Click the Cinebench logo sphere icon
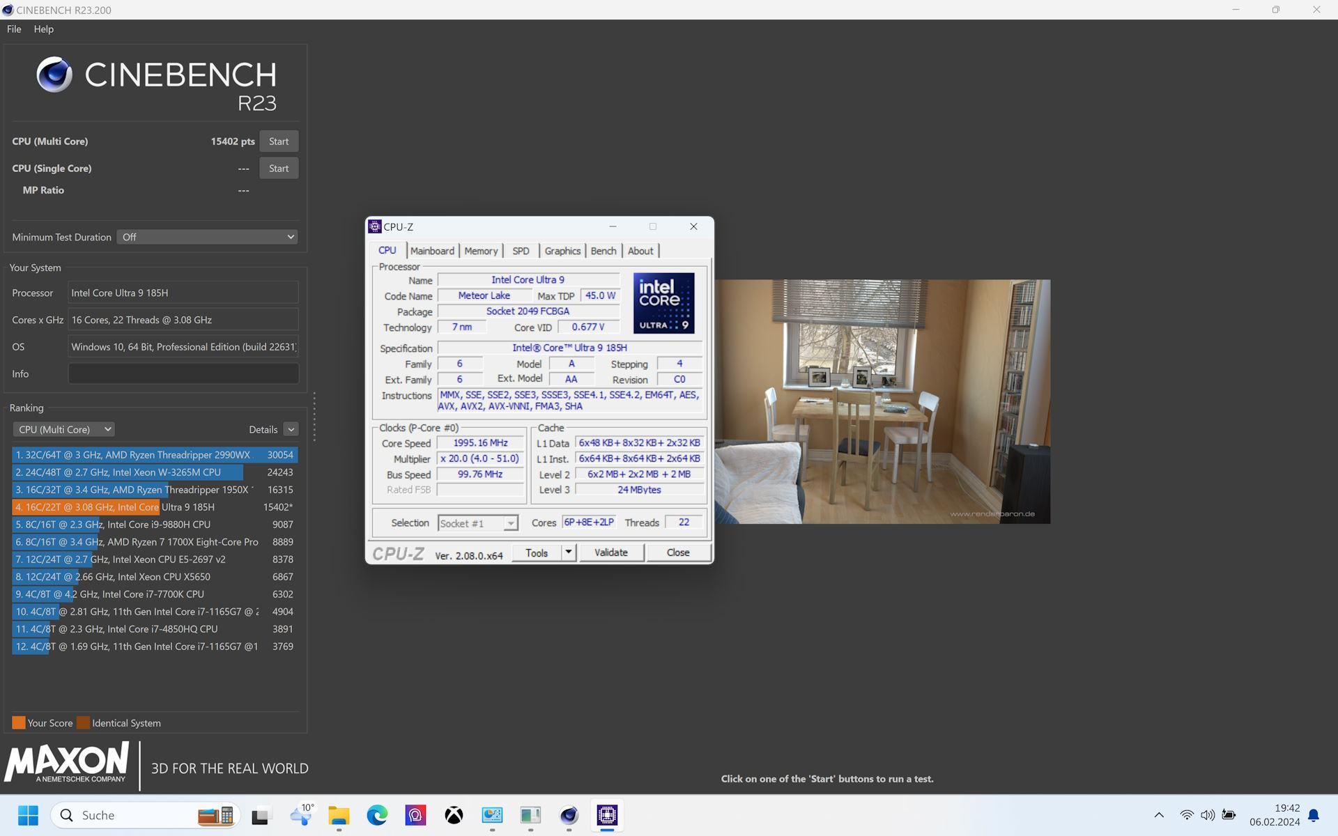This screenshot has width=1338, height=836. 54,75
